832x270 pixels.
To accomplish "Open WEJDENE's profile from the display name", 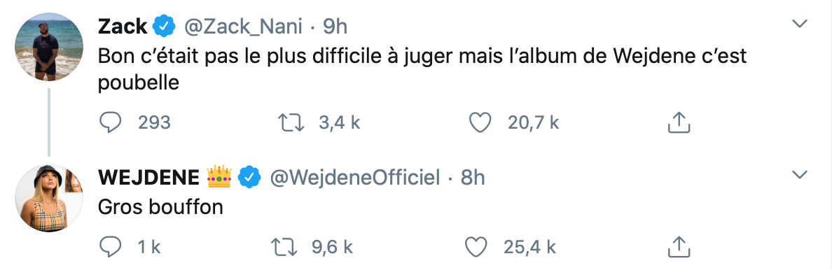I will click(148, 177).
